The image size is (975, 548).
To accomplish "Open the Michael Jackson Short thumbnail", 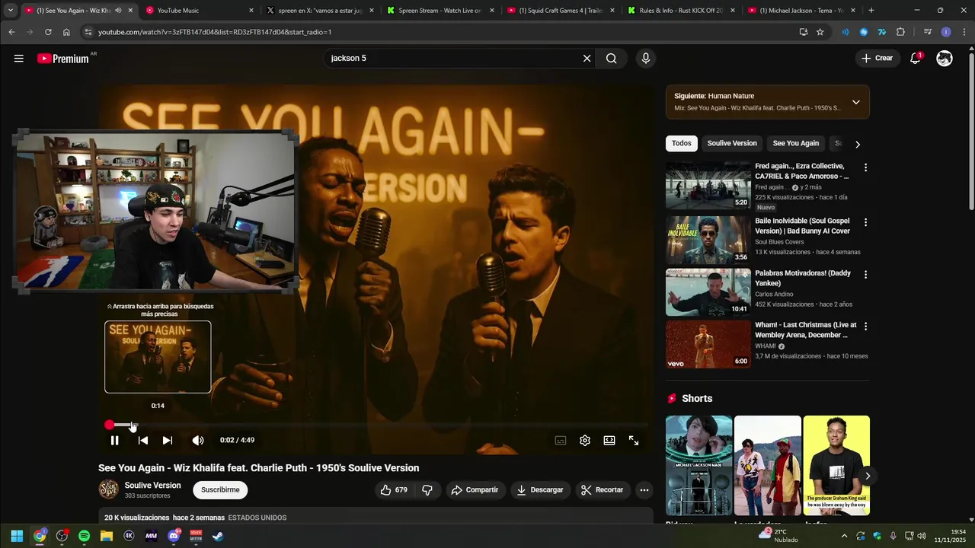I will pos(698,466).
